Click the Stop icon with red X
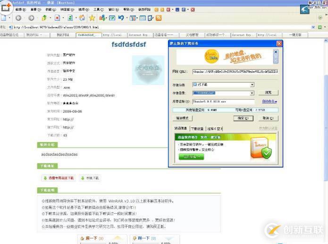 coord(57,18)
